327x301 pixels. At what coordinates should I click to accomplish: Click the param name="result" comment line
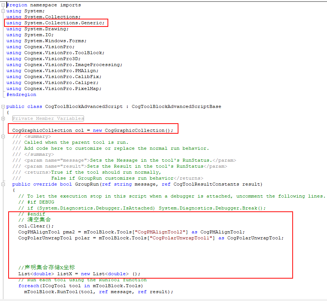pyautogui.click(x=120, y=166)
